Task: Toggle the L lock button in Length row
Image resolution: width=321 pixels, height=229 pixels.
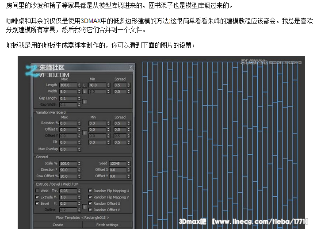Action: 84,85
